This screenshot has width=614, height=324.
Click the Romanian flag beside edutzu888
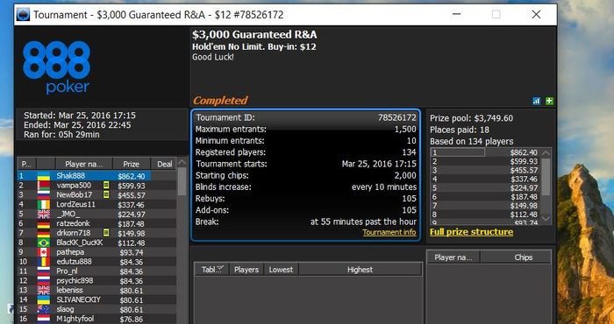click(x=44, y=262)
